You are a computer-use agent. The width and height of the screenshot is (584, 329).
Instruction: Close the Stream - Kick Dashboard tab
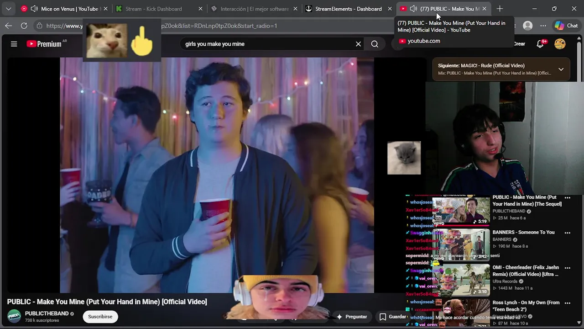tap(201, 9)
